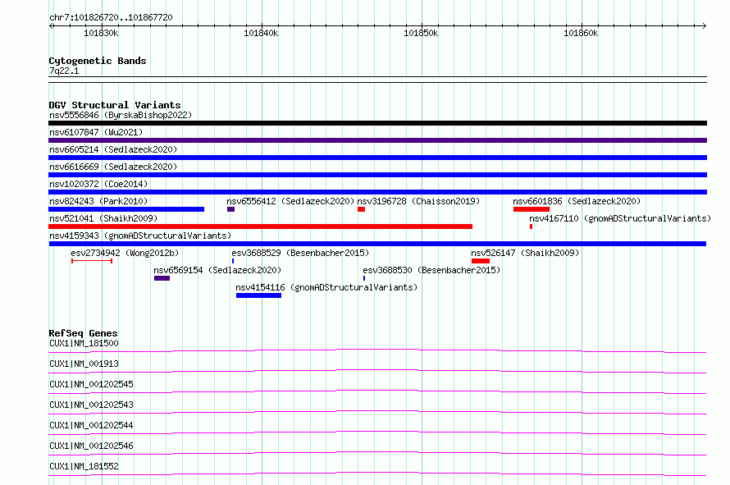Open the nsv6107847 (Wu2021) label
Viewport: 730px width, 485px height.
click(96, 132)
